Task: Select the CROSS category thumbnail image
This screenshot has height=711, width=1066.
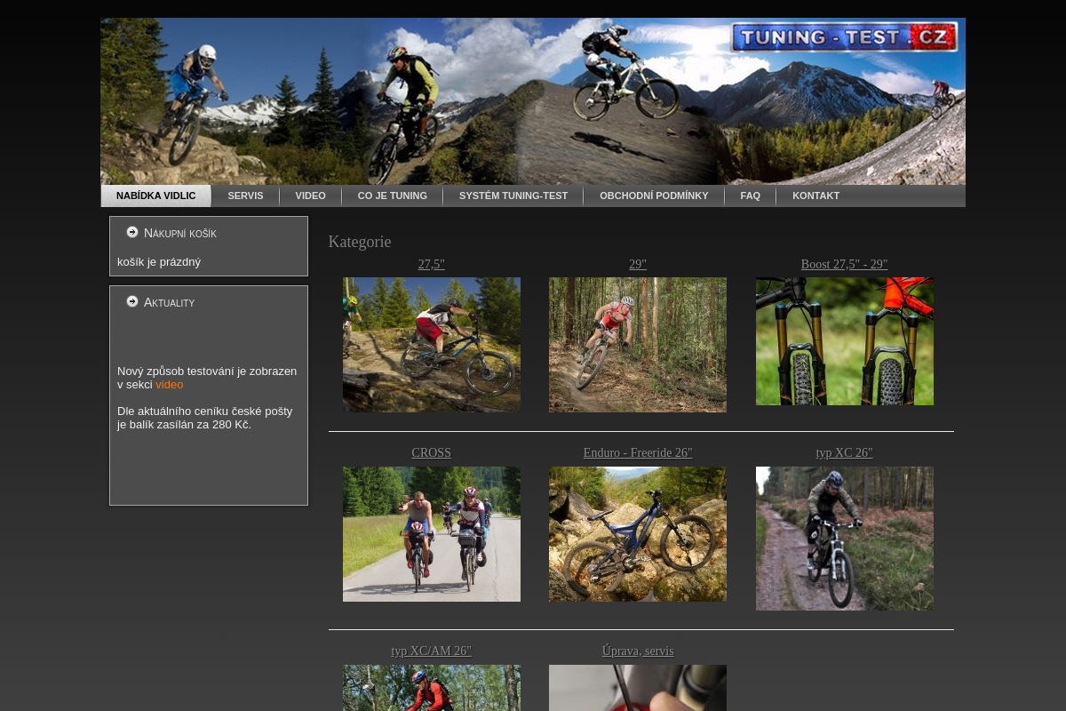Action: (x=431, y=534)
